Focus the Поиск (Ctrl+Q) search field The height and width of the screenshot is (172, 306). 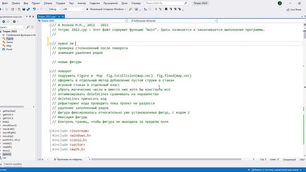pos(164,3)
